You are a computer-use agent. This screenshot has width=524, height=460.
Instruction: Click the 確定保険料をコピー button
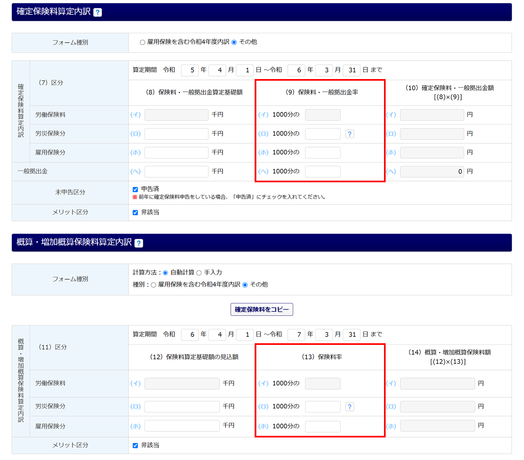tap(262, 310)
